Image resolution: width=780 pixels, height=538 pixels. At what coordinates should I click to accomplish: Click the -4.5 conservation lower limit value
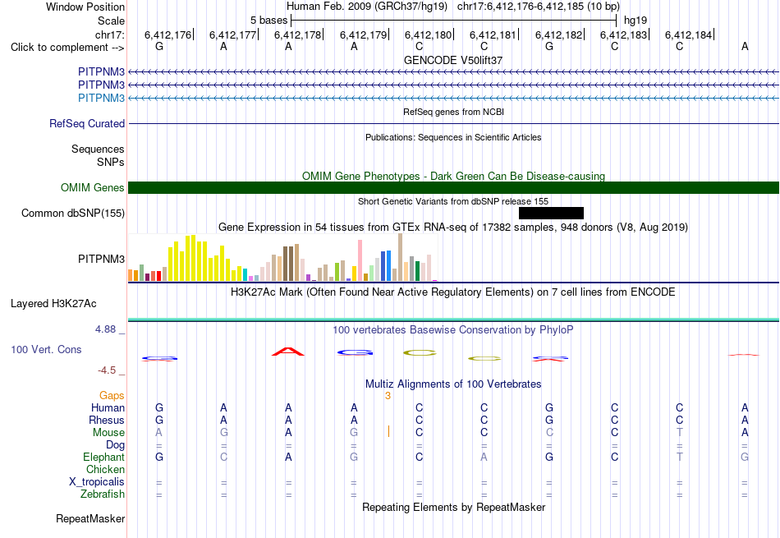[107, 370]
